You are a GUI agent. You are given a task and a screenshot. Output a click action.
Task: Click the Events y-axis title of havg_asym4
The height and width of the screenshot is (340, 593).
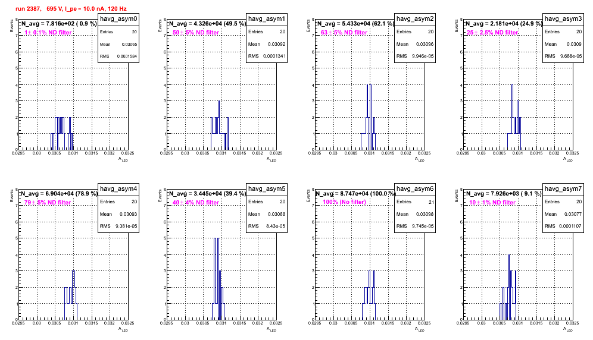click(x=11, y=196)
